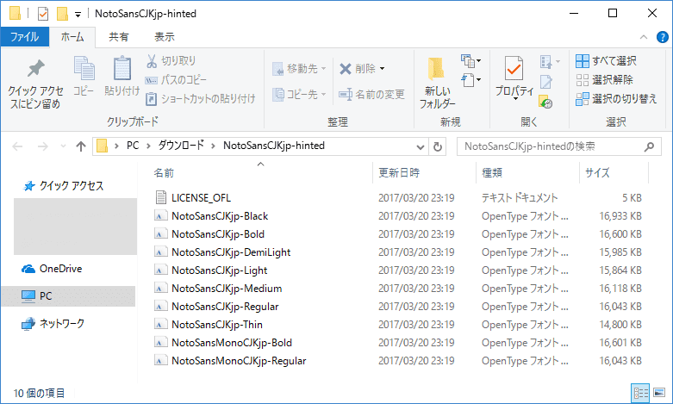Collapse the ribbon with the chevron

pyautogui.click(x=644, y=37)
